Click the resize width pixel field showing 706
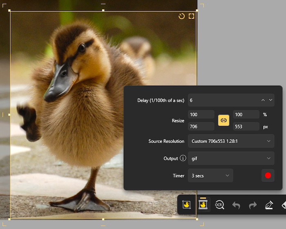286x229 pixels. point(201,127)
